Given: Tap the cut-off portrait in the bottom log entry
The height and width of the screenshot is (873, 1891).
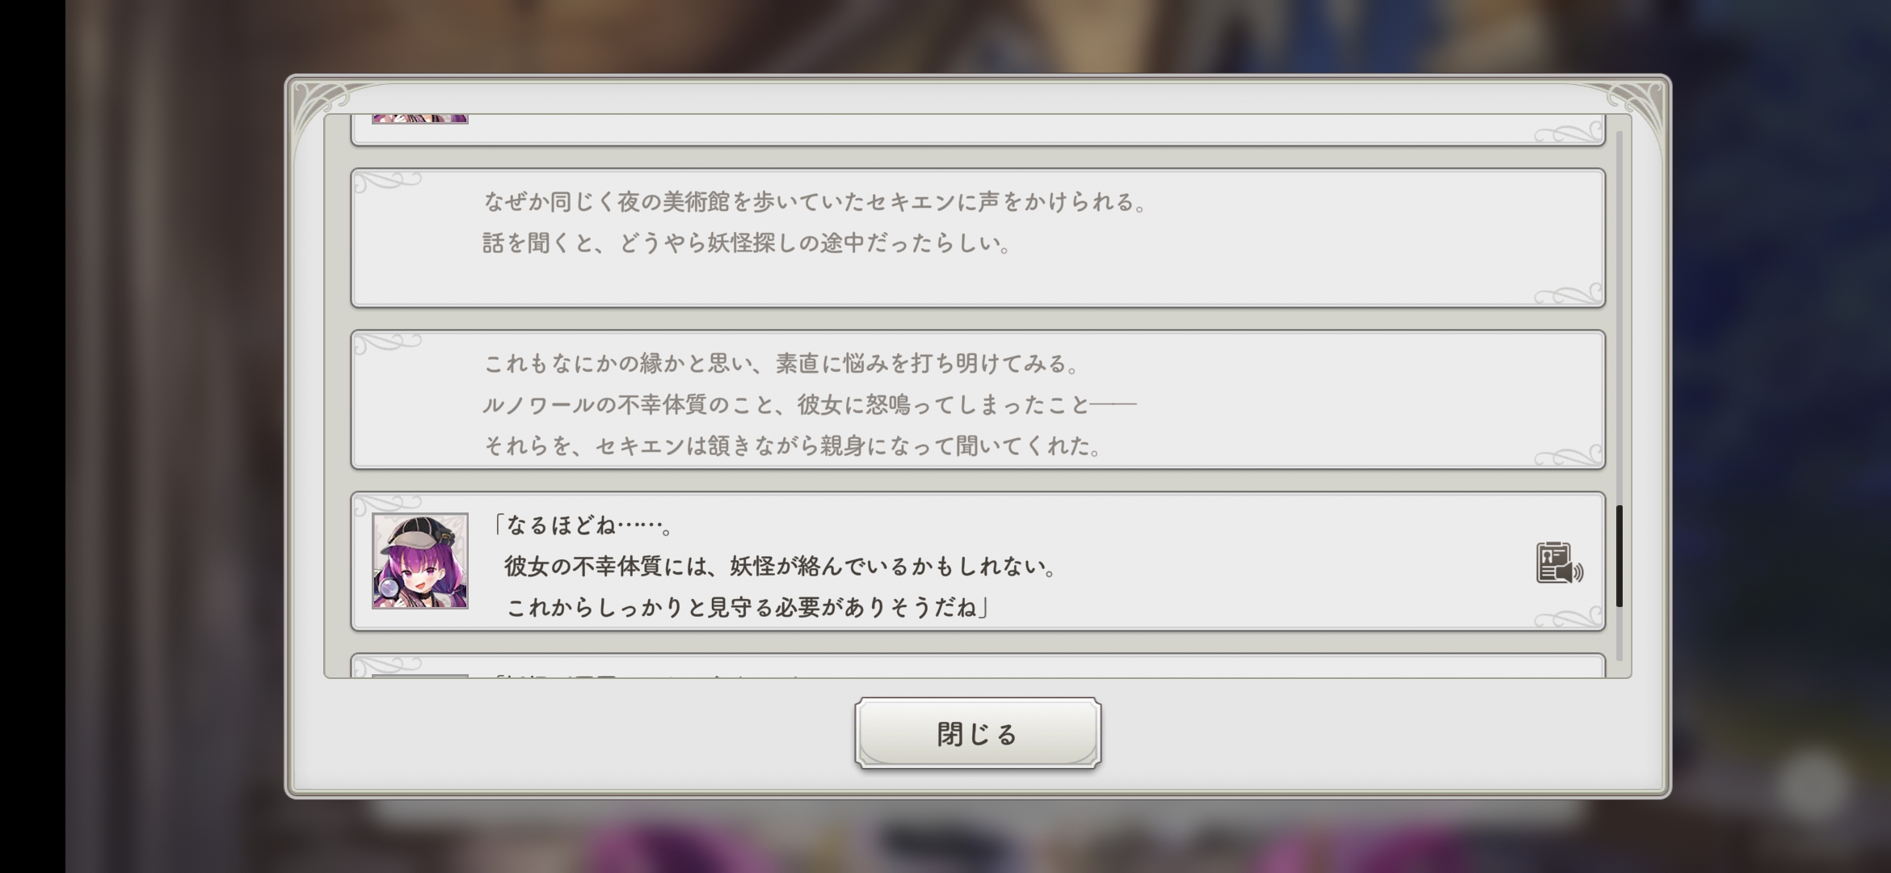Looking at the screenshot, I should [x=420, y=676].
